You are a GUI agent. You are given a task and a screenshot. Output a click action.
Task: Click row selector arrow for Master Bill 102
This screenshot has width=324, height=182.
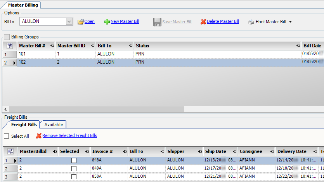(14, 63)
